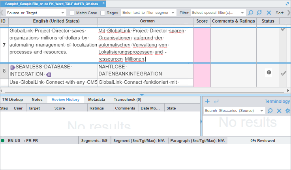Image resolution: width=291 pixels, height=170 pixels.
Task: Enable the Match Case checkbox
Action: coord(72,13)
